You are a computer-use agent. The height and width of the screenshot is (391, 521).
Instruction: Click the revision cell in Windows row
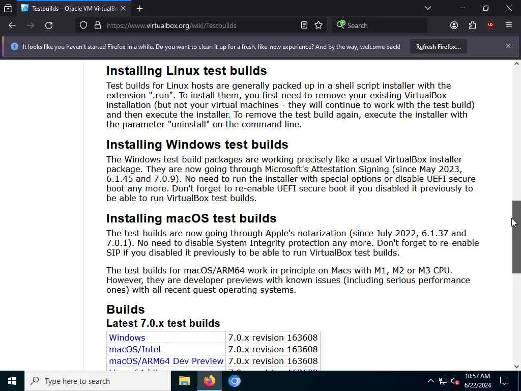(x=273, y=338)
